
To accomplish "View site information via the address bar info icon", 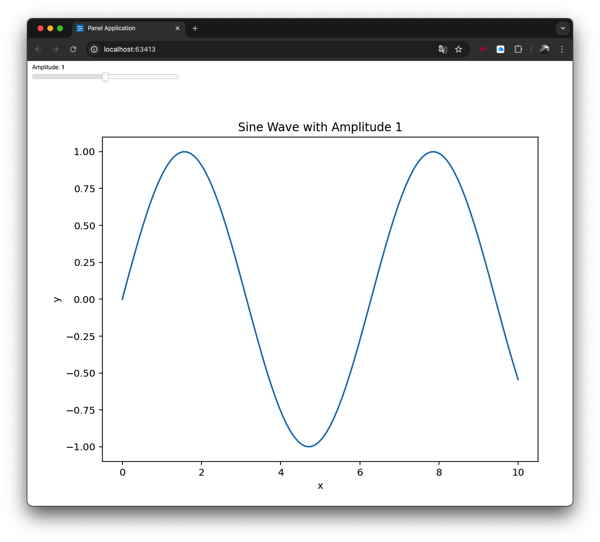I will pyautogui.click(x=93, y=49).
